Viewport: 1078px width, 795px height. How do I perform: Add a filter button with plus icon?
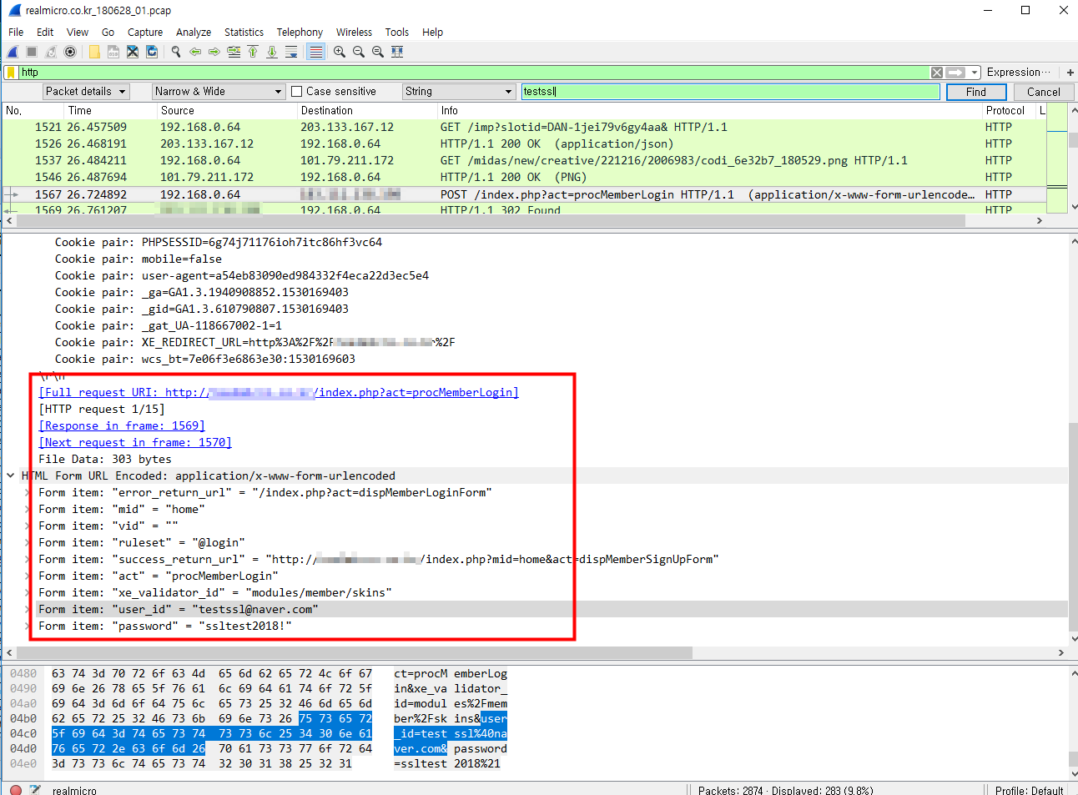tap(1070, 73)
